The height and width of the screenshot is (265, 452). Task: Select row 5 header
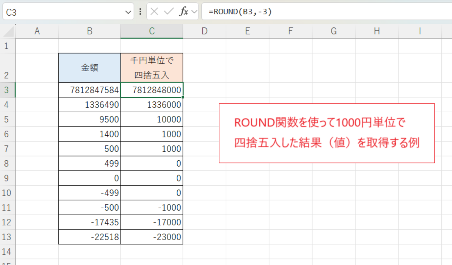[8, 119]
